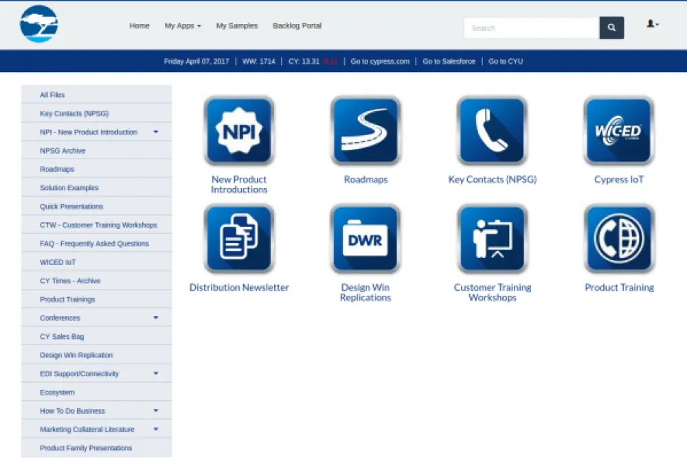Screen dimensions: 687x470
Task: Click the Cypress tree logo
Action: [x=39, y=24]
